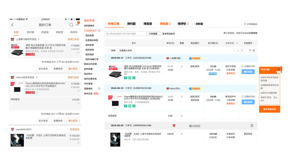
Task: Open X战警 movie poster thumbnail in web list
Action: pyautogui.click(x=115, y=139)
